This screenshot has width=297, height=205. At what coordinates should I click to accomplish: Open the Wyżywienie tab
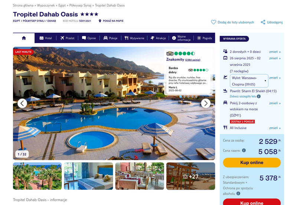(x=134, y=38)
